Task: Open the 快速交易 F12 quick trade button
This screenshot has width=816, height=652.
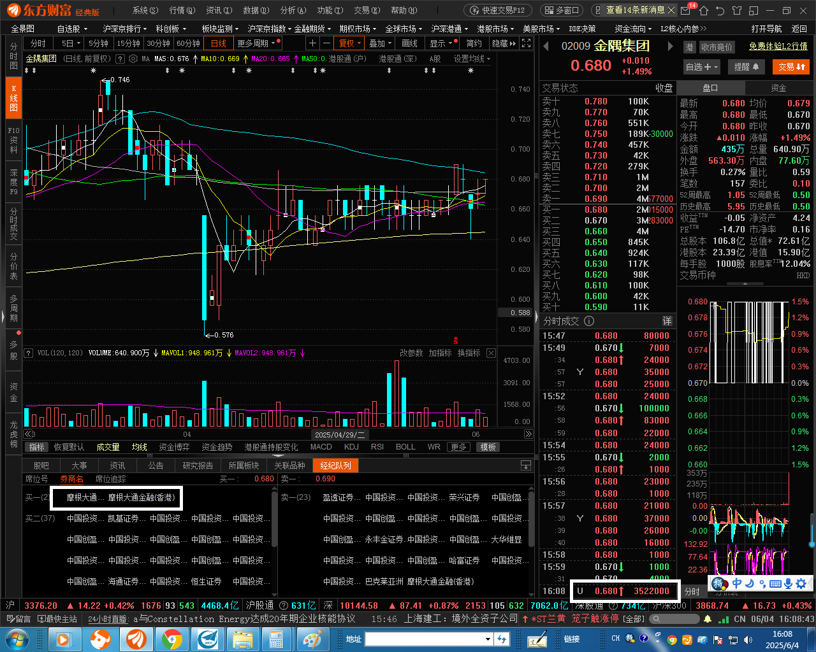Action: pyautogui.click(x=498, y=10)
